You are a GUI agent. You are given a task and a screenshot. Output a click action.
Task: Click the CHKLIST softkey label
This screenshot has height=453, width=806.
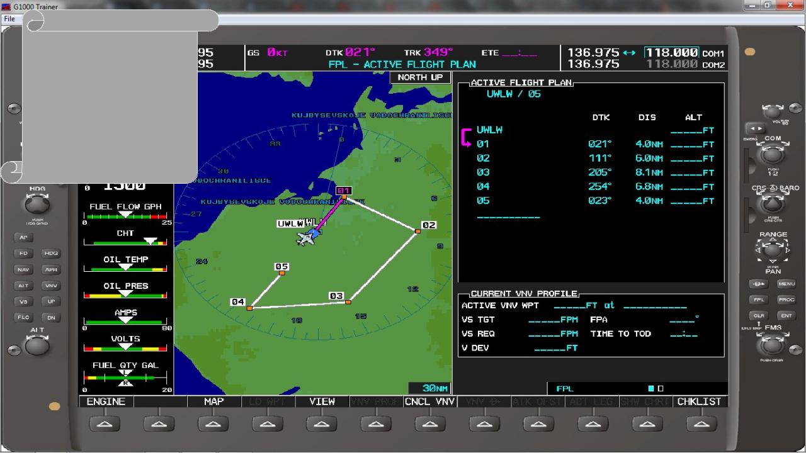click(x=700, y=401)
